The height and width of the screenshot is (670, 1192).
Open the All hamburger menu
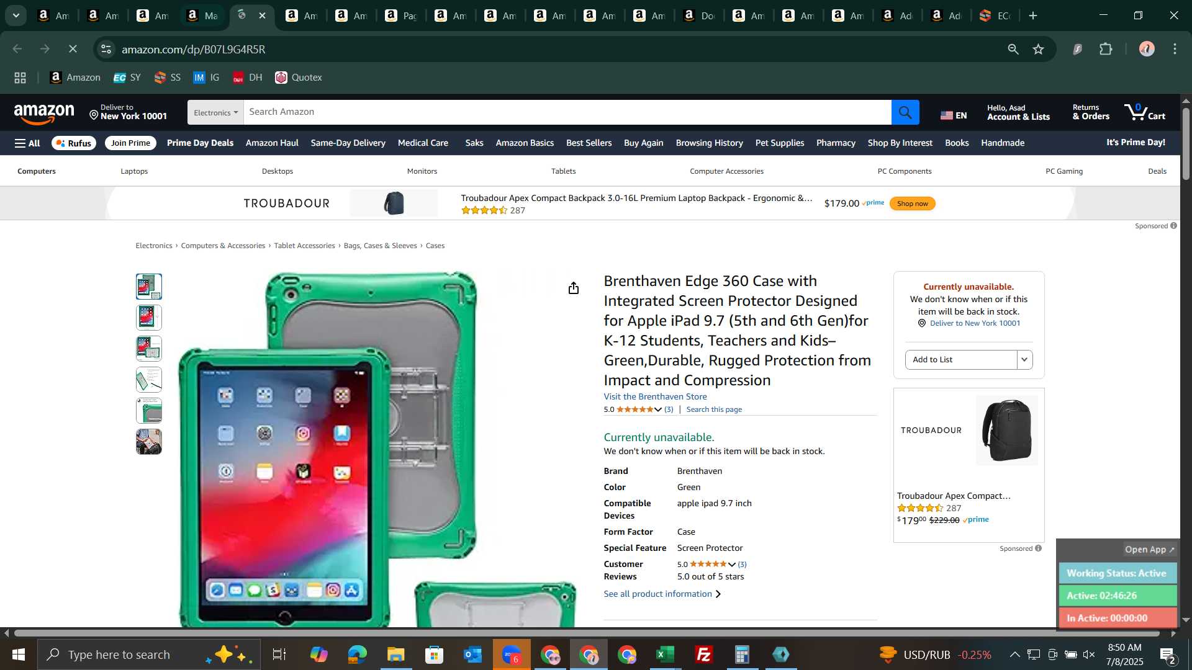27,143
